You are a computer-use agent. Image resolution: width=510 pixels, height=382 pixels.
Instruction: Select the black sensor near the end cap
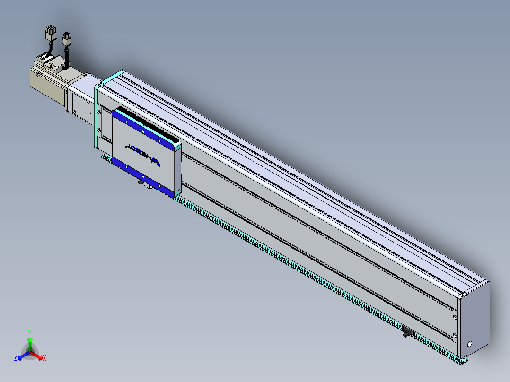tap(409, 331)
